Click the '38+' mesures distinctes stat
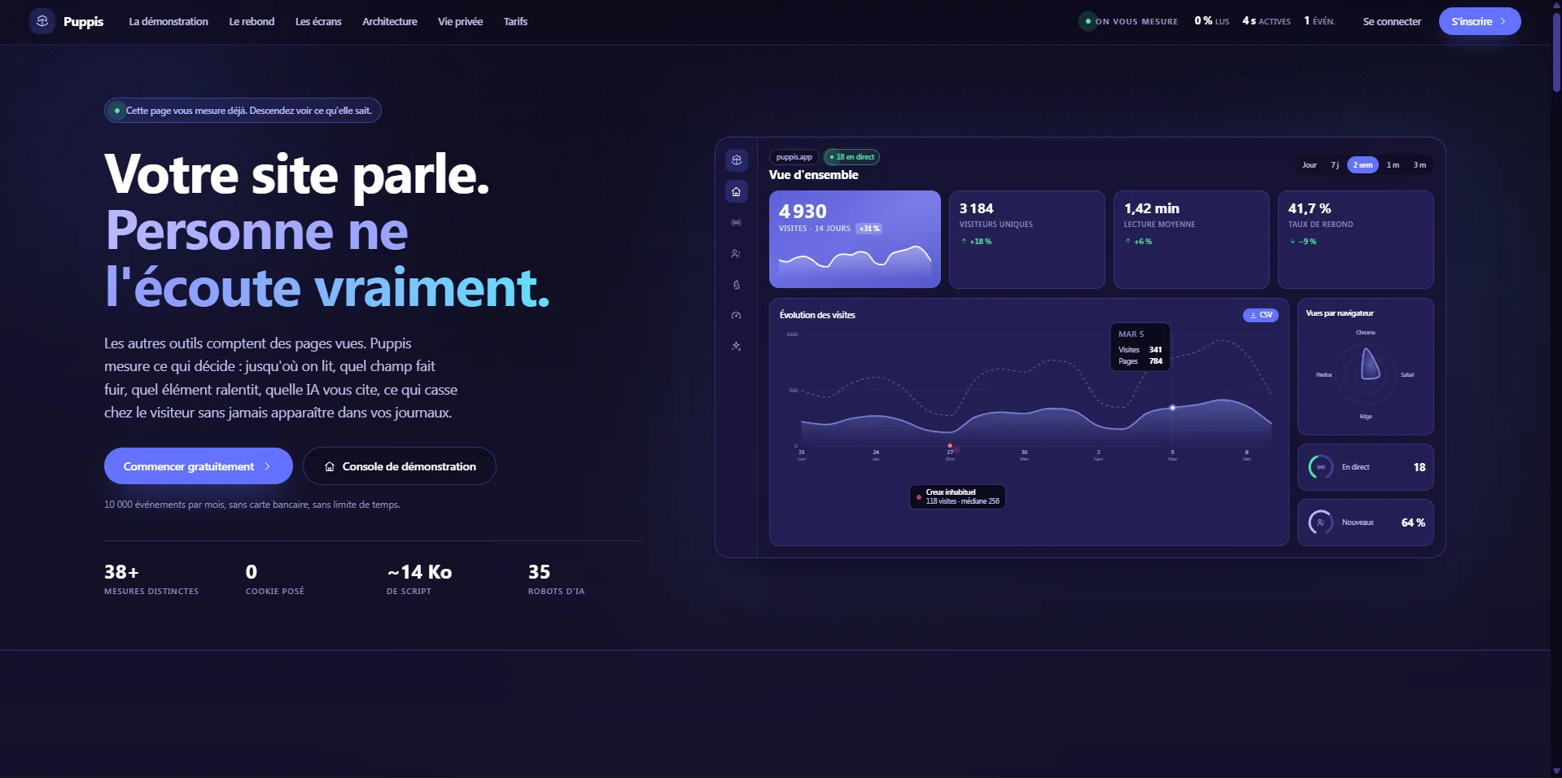This screenshot has width=1562, height=778. pyautogui.click(x=151, y=581)
